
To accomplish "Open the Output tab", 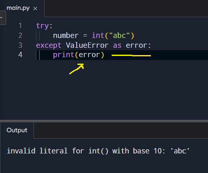I will coord(17,130).
